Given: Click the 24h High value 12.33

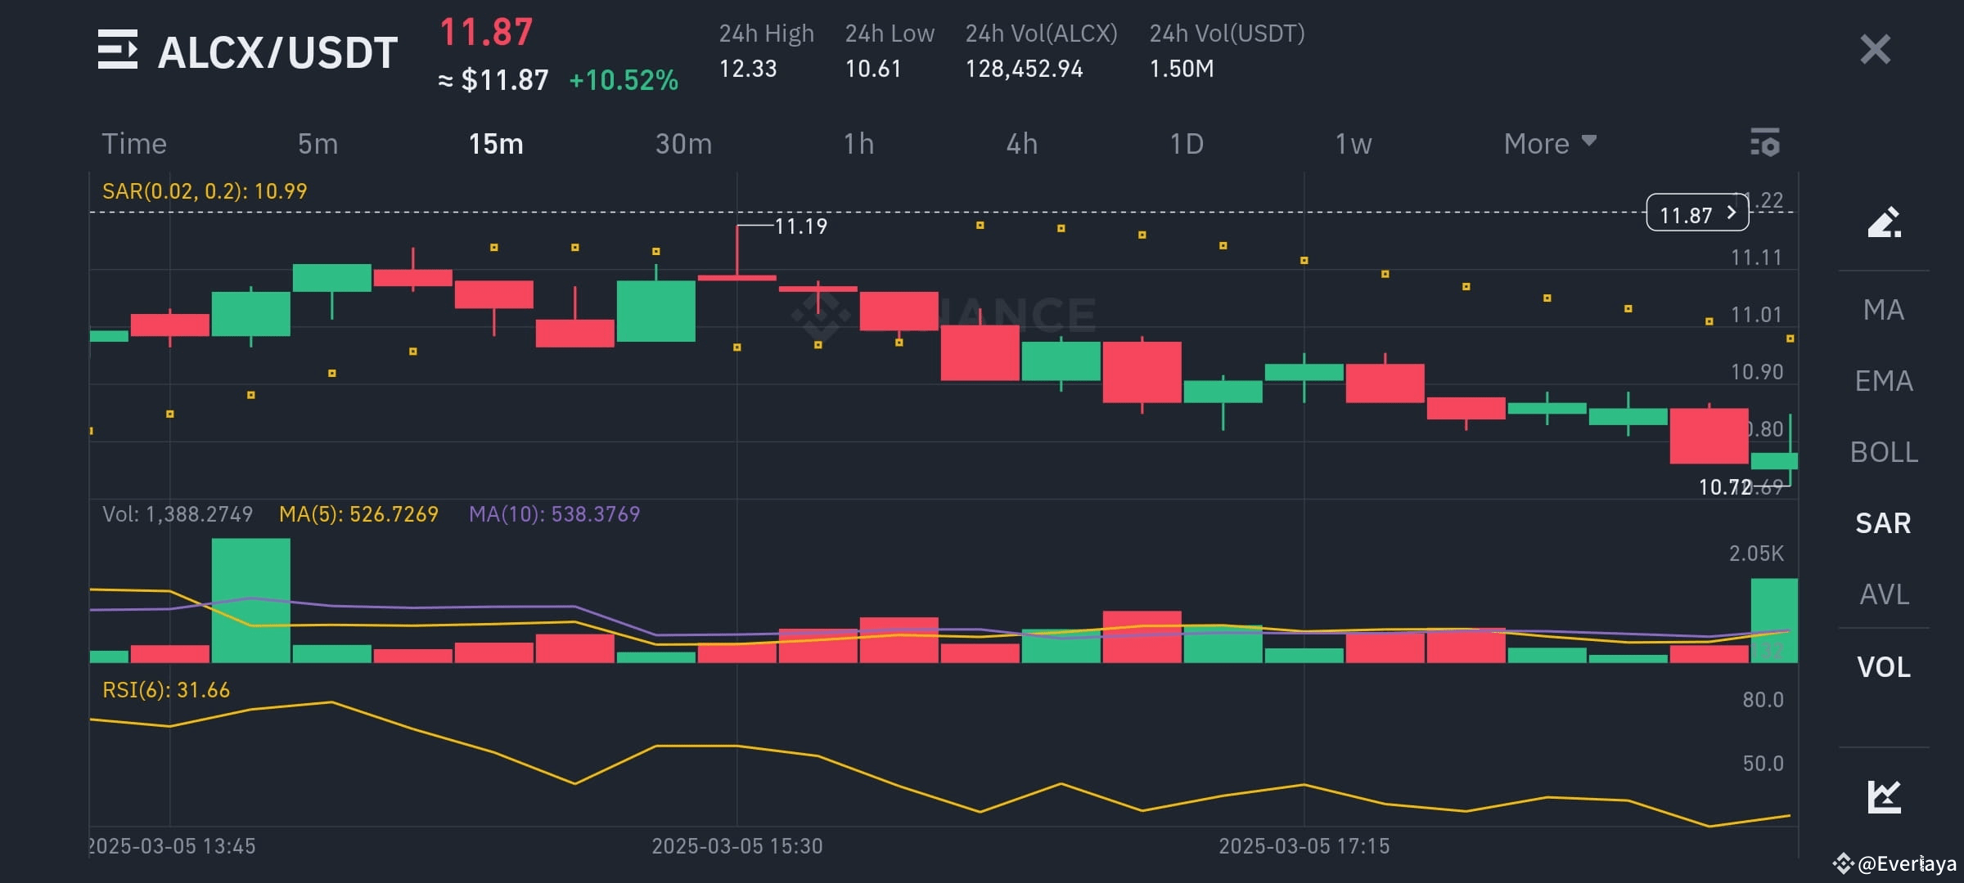Looking at the screenshot, I should [749, 69].
